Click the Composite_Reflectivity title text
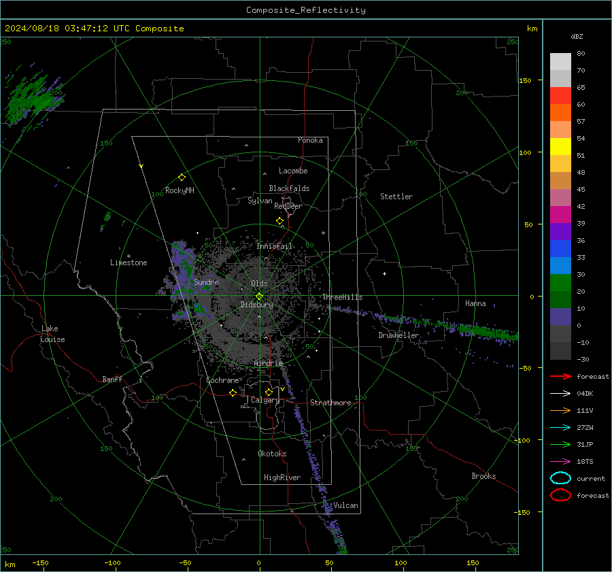612x572 pixels. coord(306,10)
